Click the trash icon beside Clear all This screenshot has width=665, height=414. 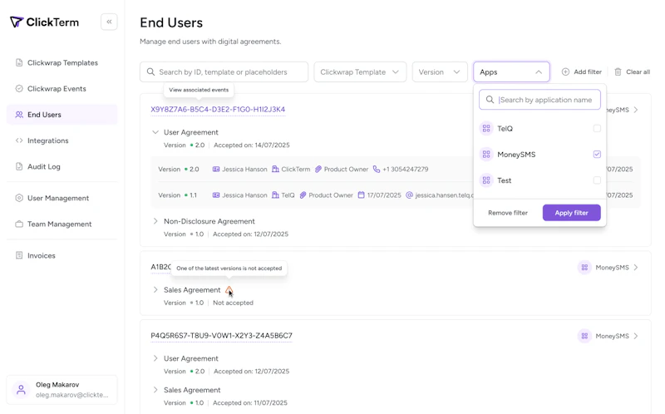[x=618, y=71]
